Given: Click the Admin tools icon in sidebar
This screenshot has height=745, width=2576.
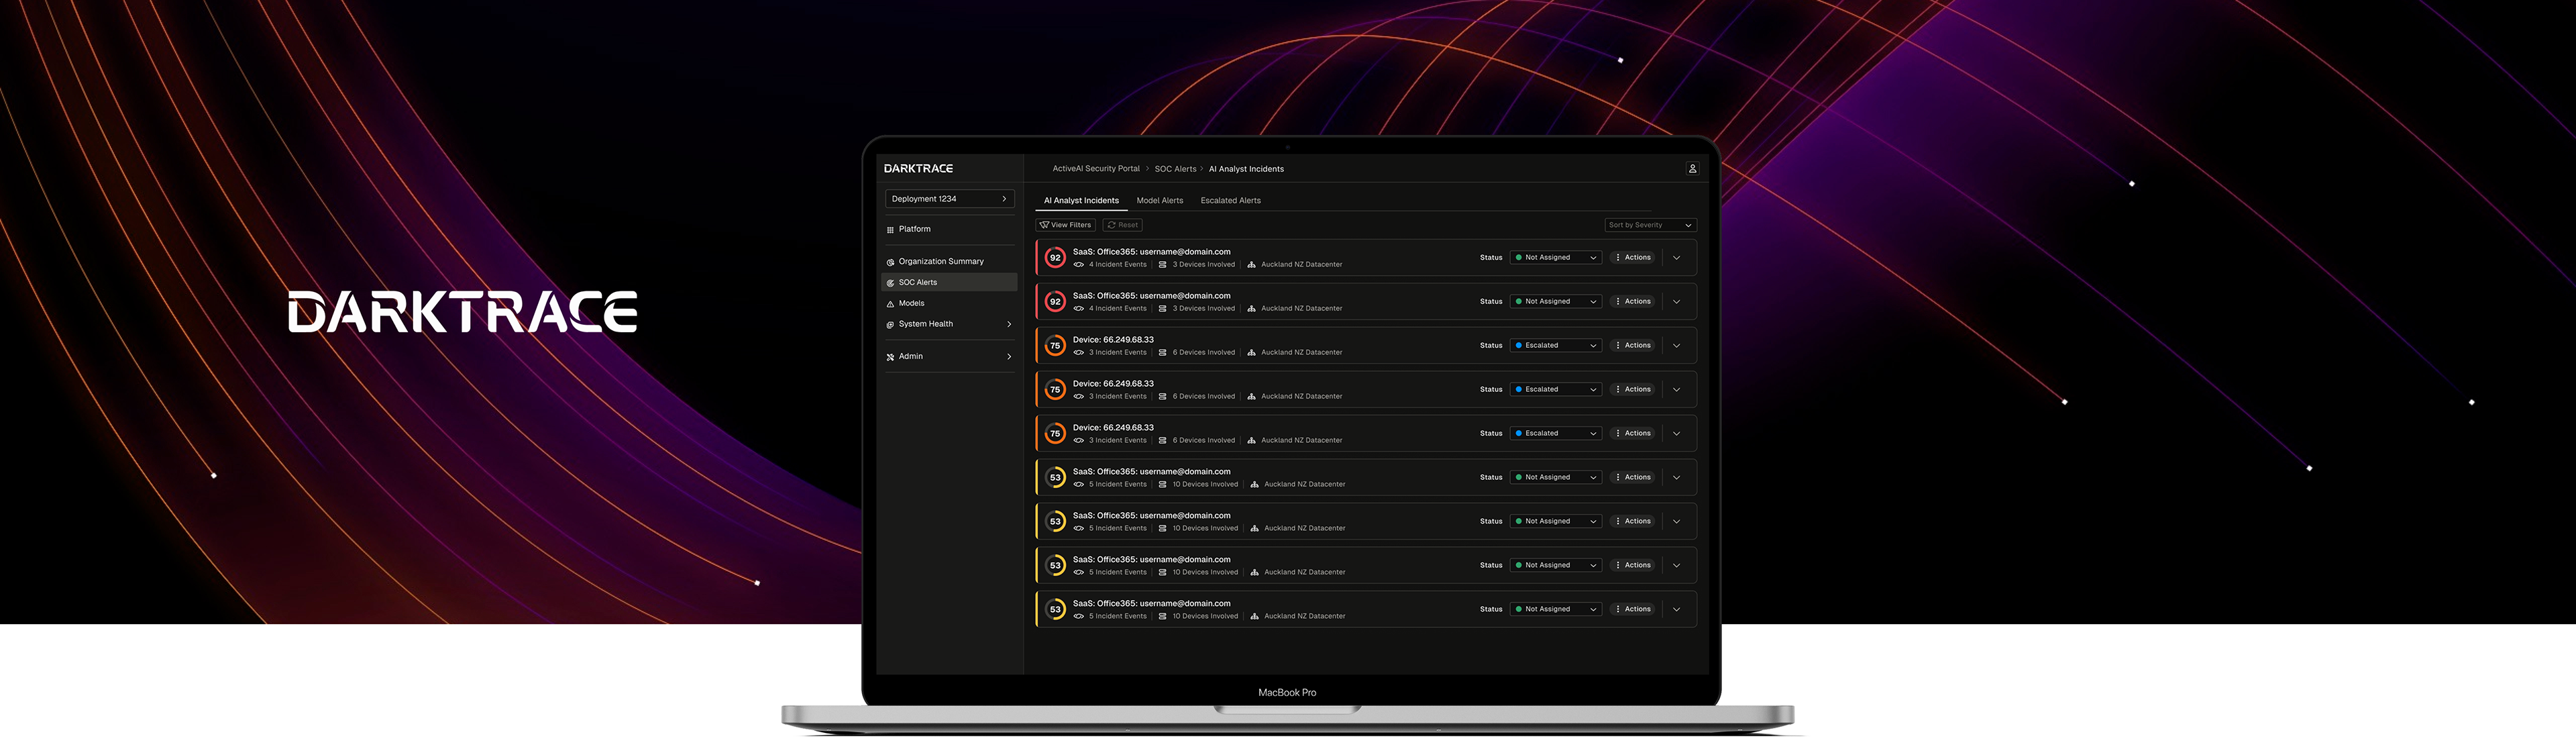Looking at the screenshot, I should pyautogui.click(x=890, y=357).
